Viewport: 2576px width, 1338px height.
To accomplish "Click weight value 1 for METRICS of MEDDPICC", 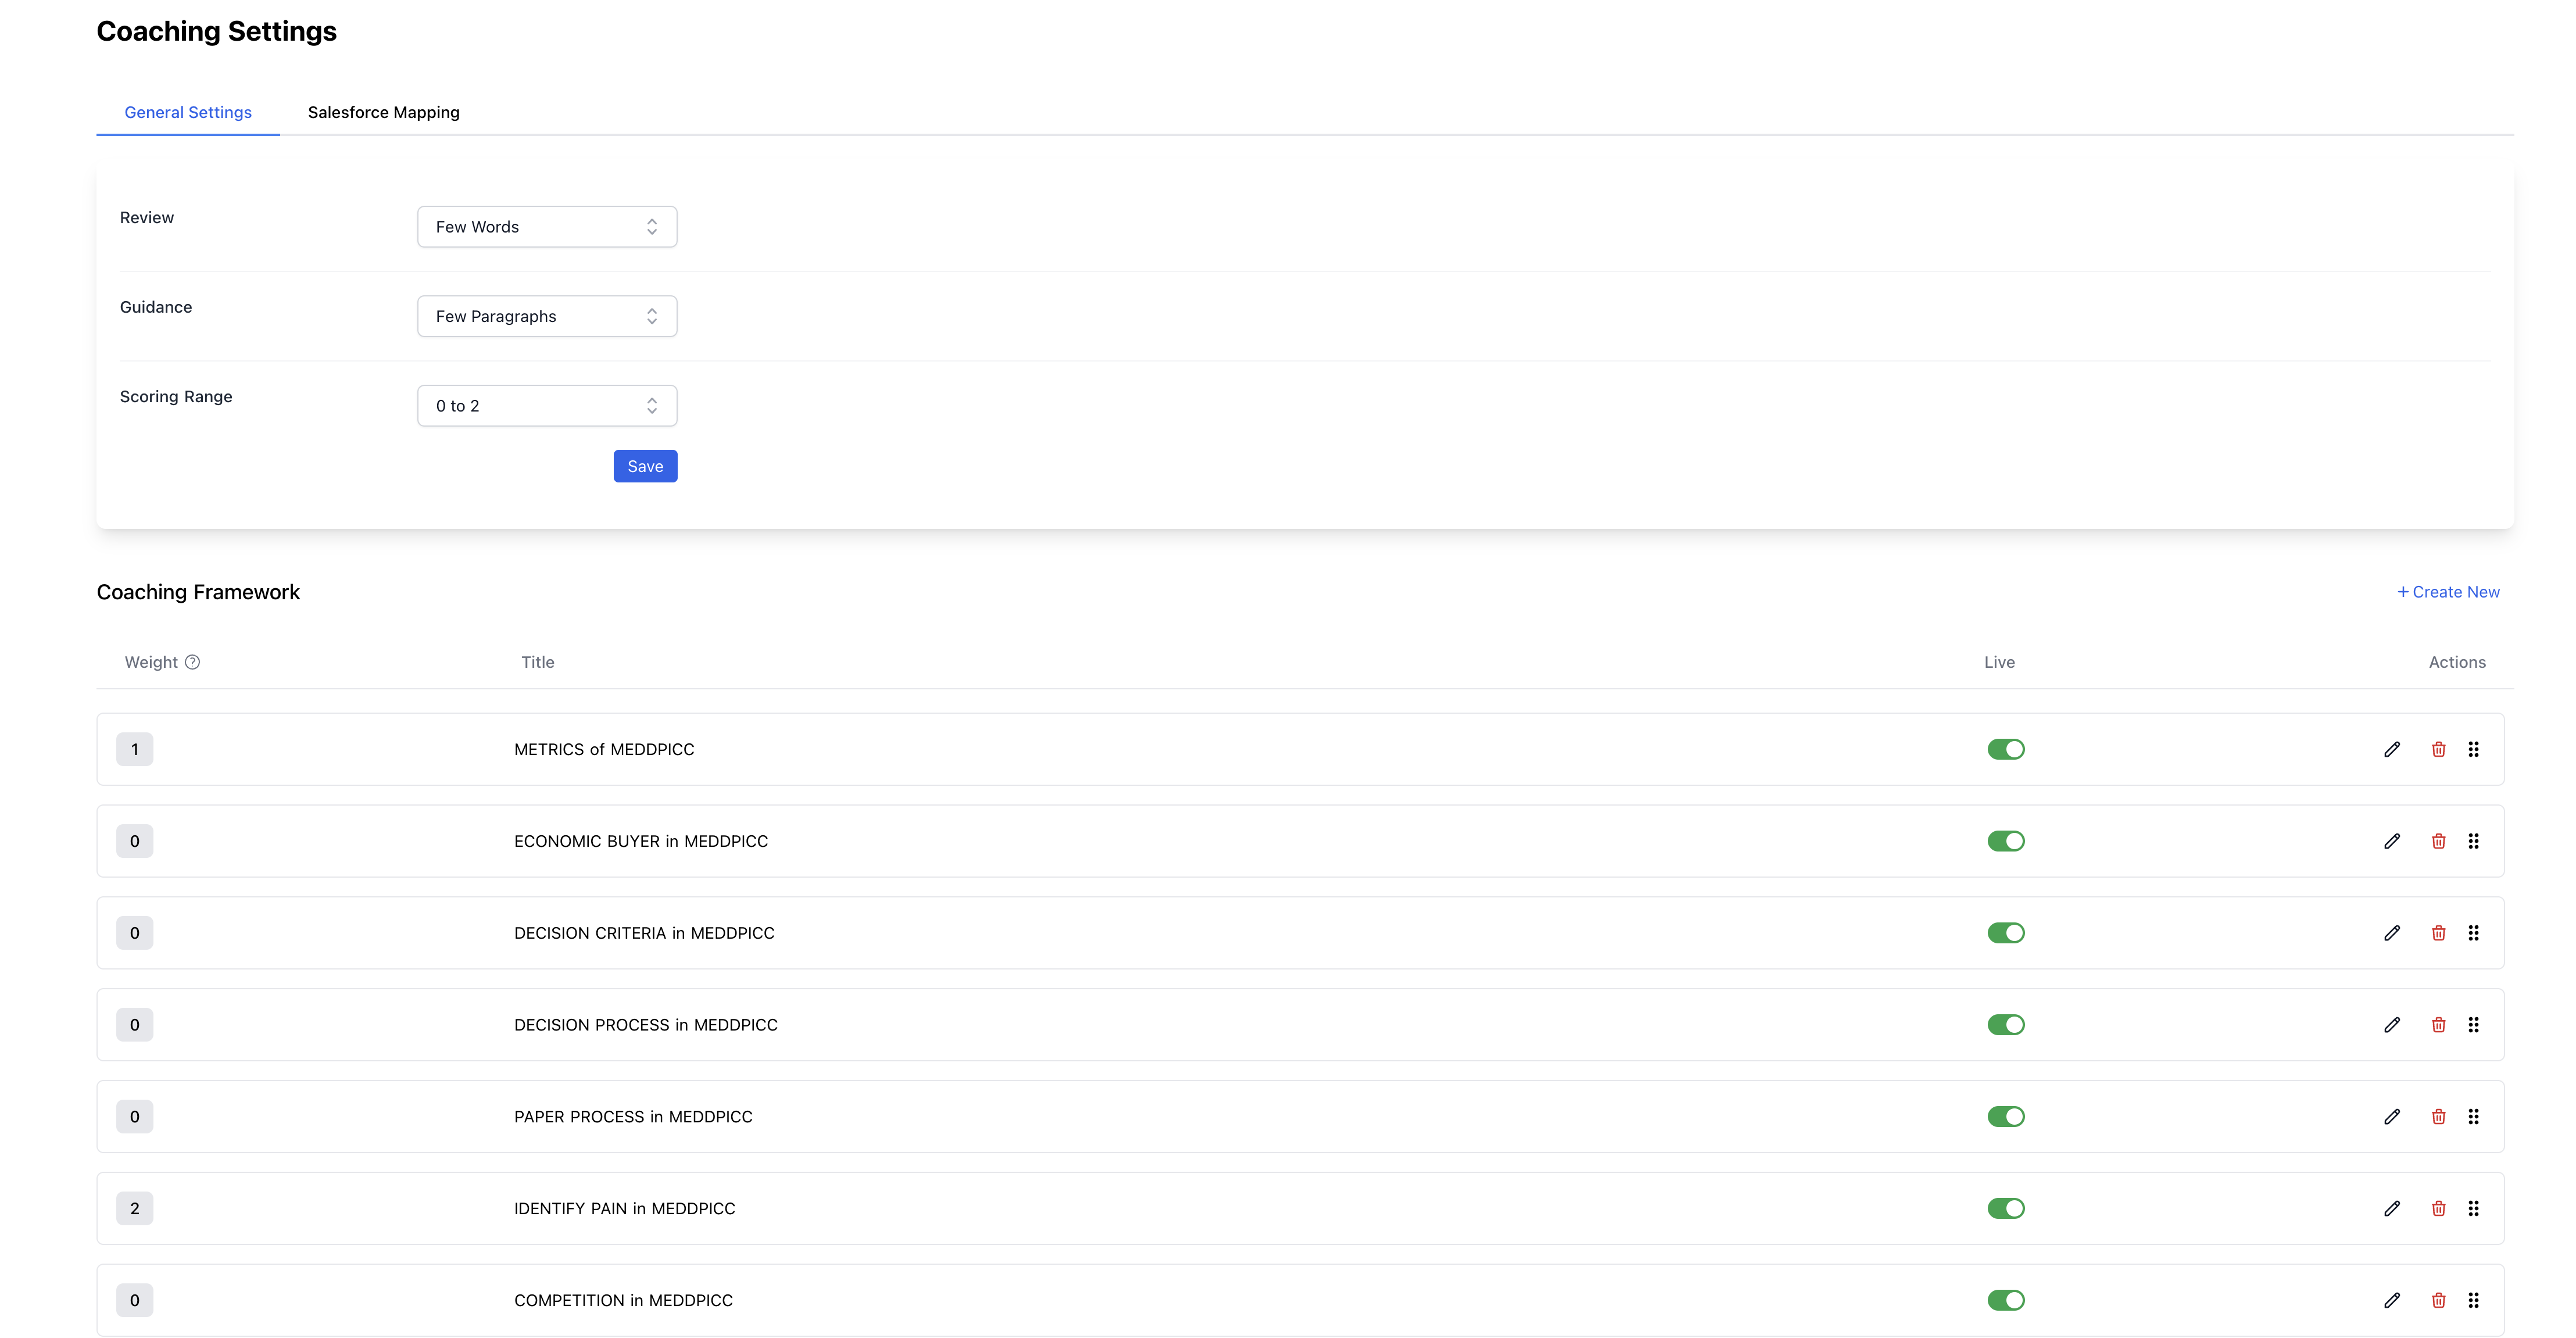I will tap(135, 749).
